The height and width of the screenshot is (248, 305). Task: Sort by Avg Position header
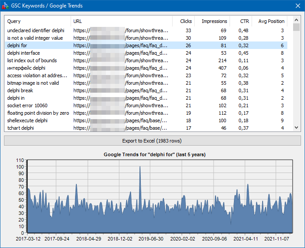click(x=271, y=21)
